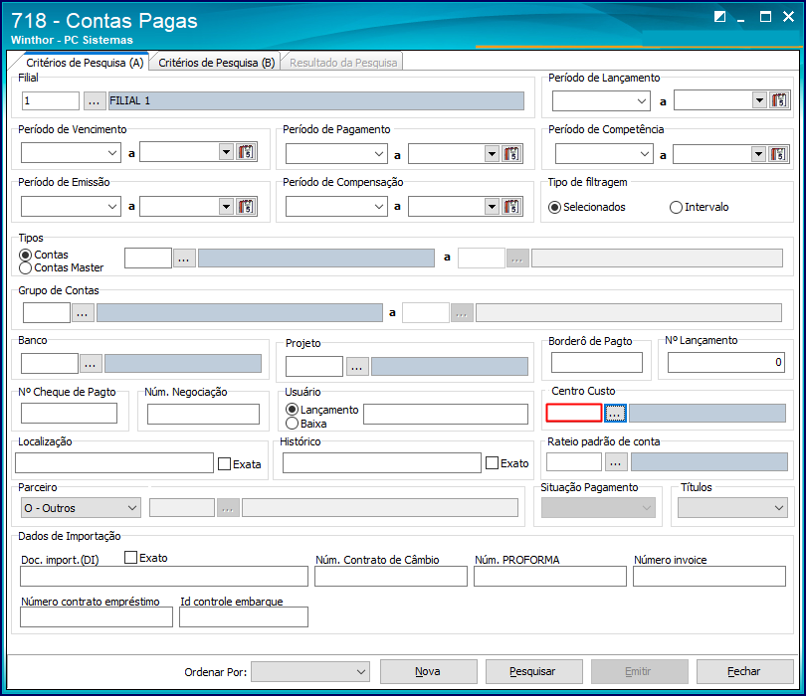806x696 pixels.
Task: Click Núm. PROFORMA input field
Action: click(x=550, y=577)
